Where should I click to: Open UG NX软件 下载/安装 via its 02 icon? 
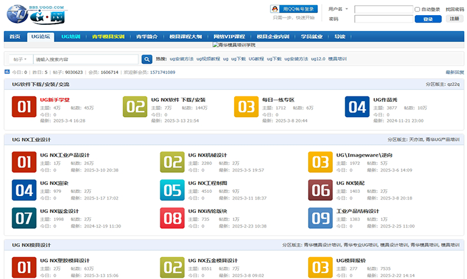pyautogui.click(x=135, y=107)
